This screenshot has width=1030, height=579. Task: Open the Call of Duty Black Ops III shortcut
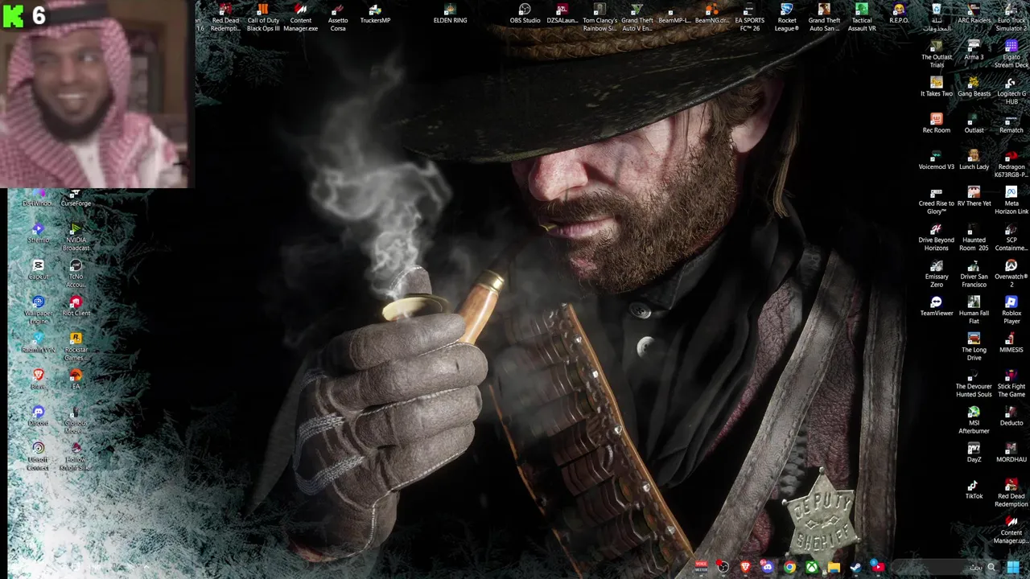[263, 18]
